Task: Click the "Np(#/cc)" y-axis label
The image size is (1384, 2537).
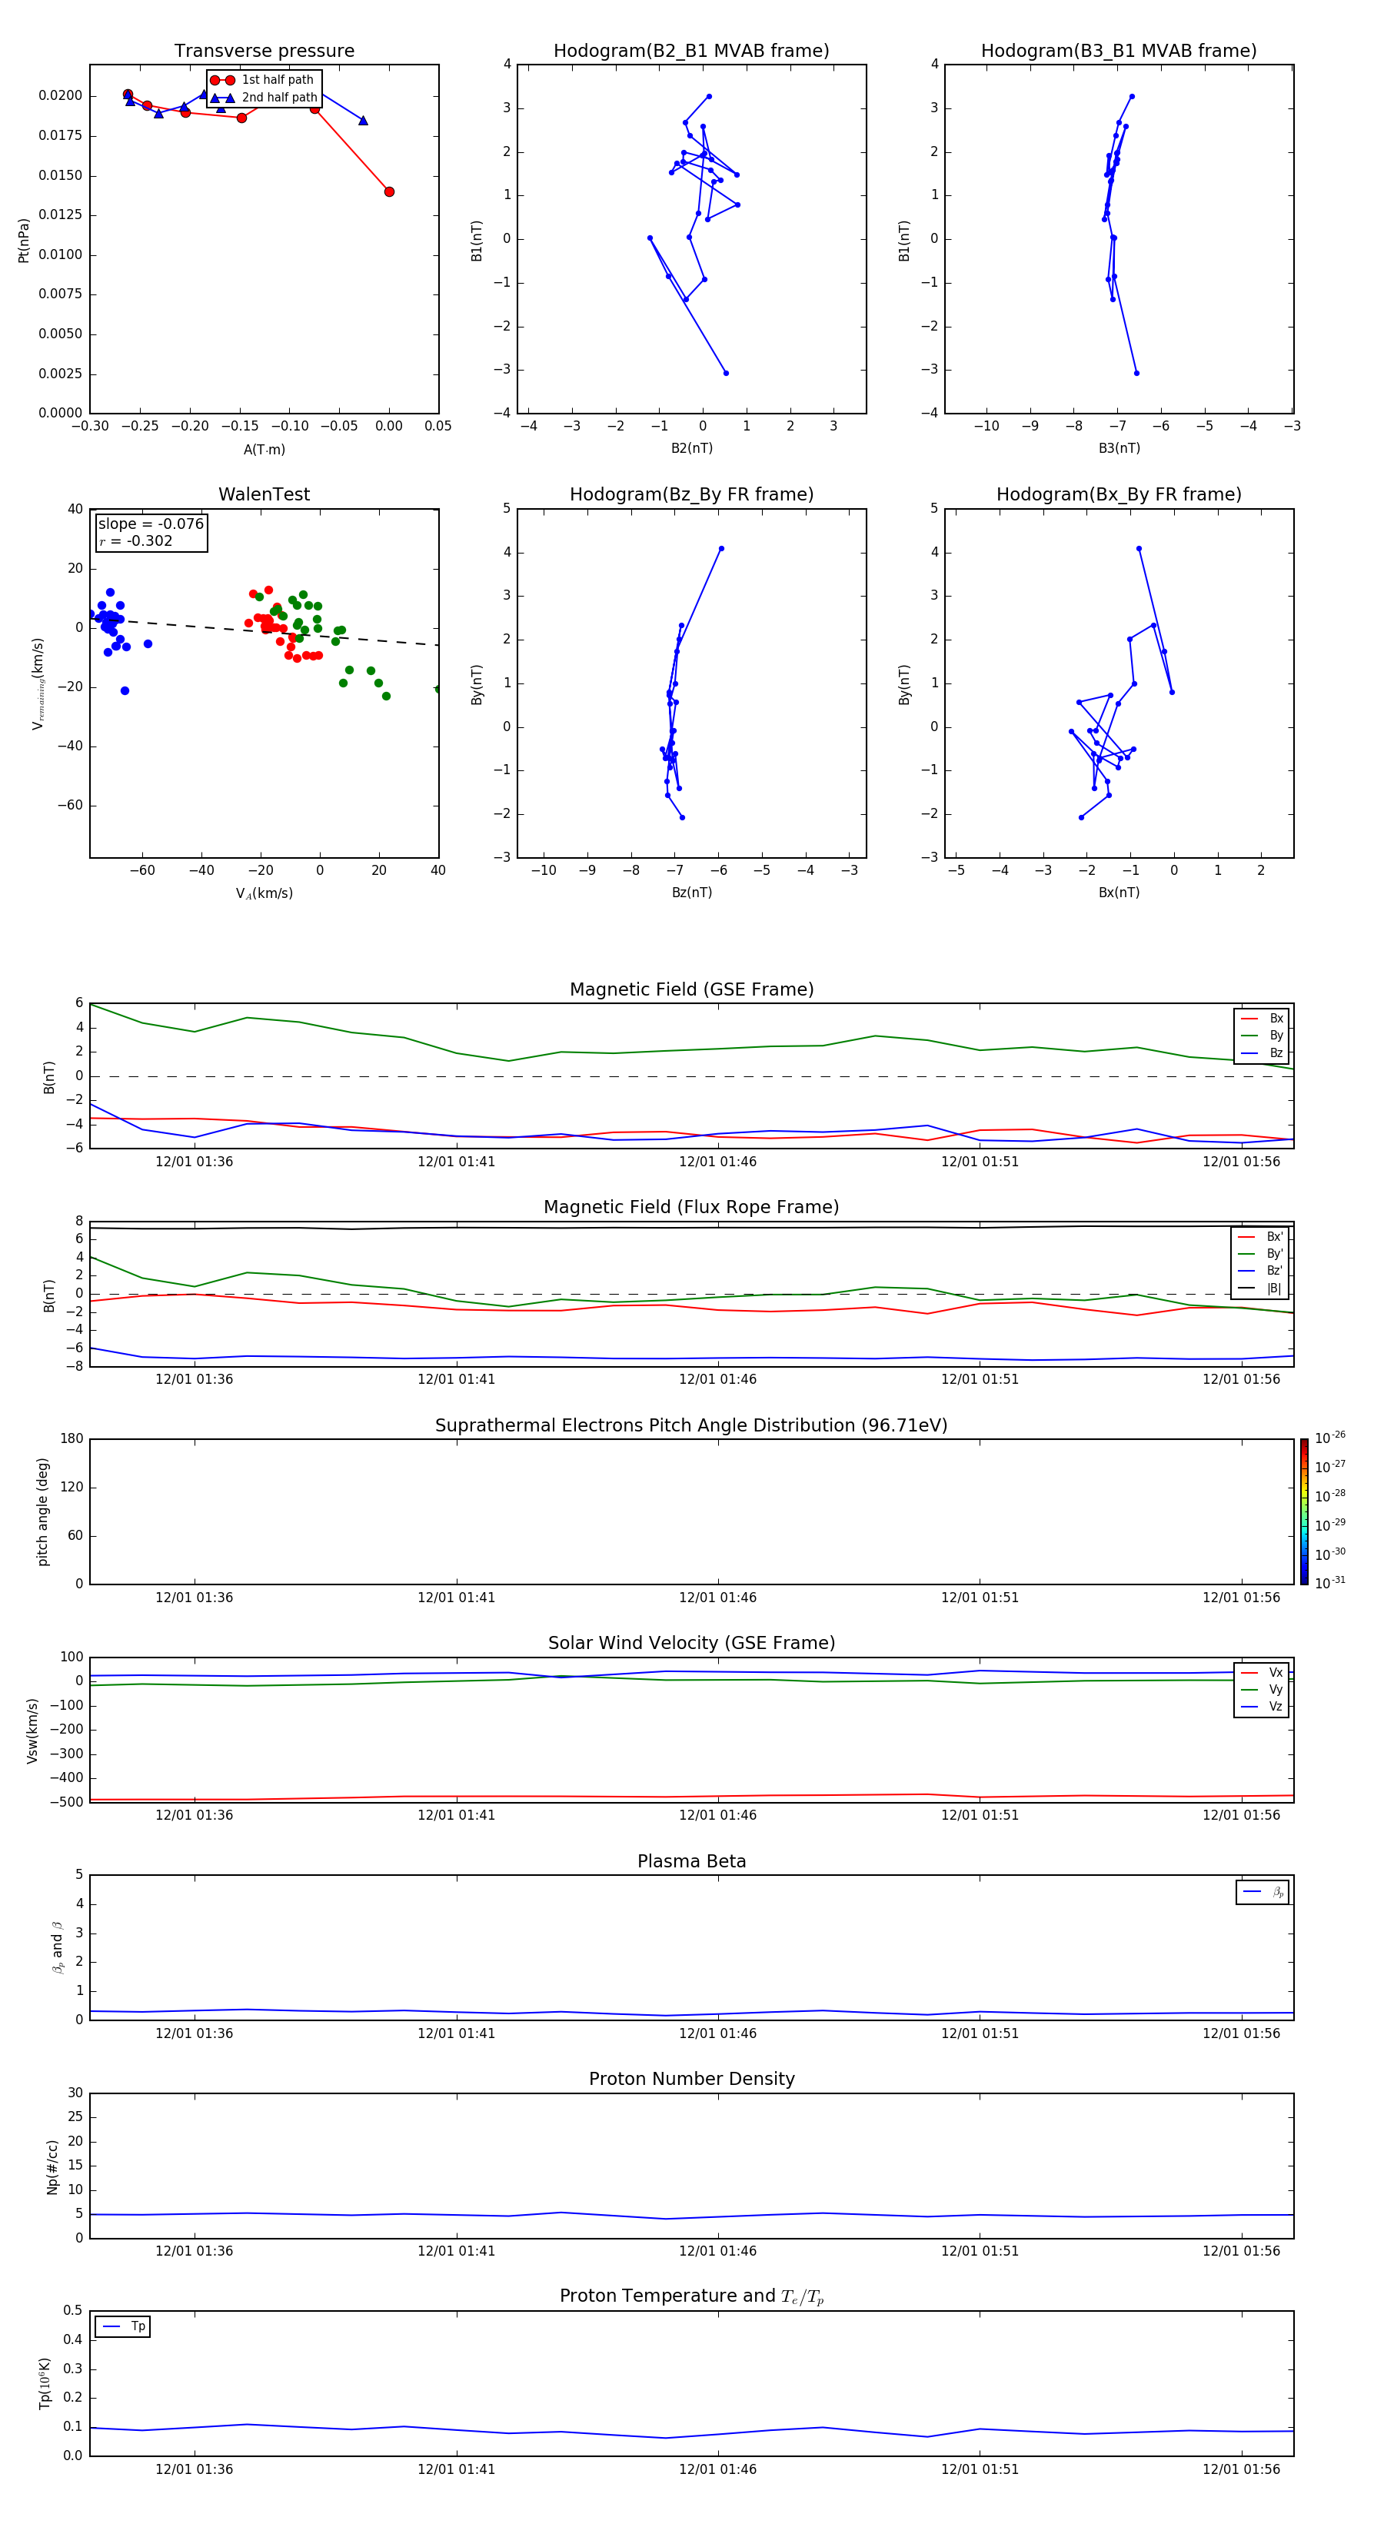Action: pyautogui.click(x=52, y=2166)
